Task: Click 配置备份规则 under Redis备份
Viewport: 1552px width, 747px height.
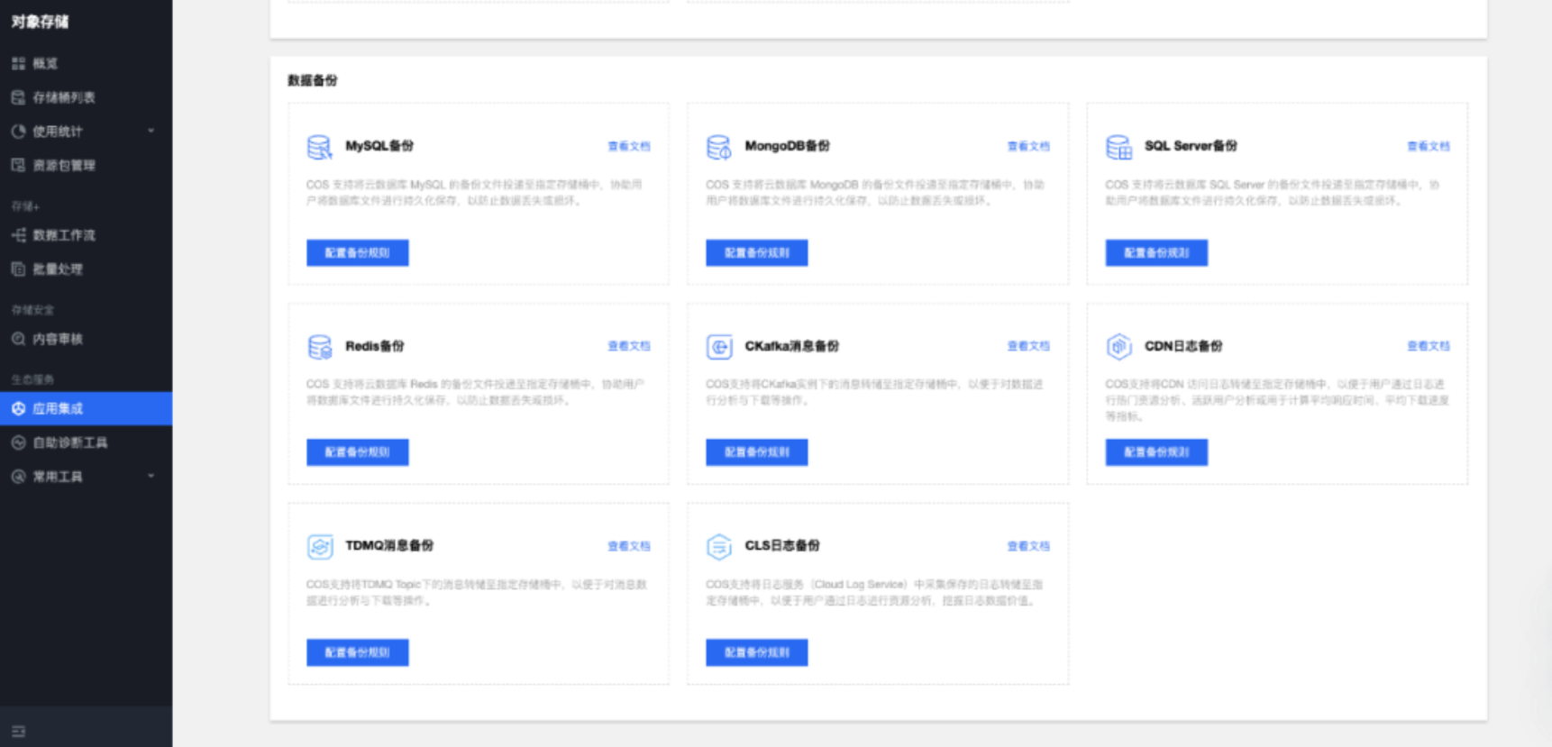Action: click(358, 452)
